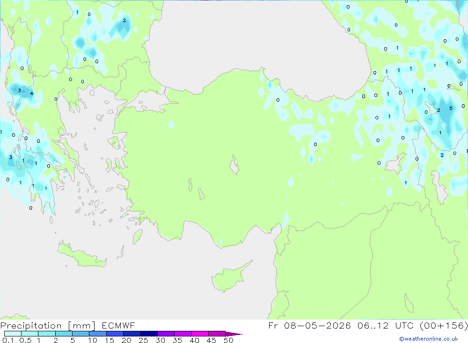
Task: Select the 1–2 mm legend color swatch
Action: coord(46,334)
